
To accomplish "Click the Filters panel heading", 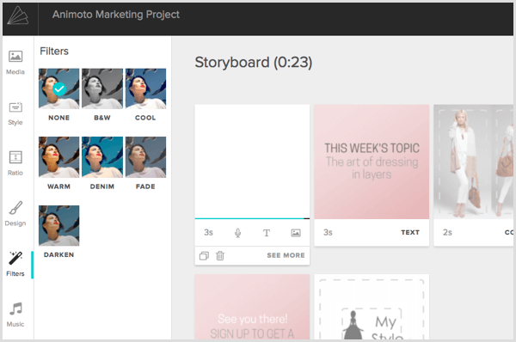I will 54,52.
